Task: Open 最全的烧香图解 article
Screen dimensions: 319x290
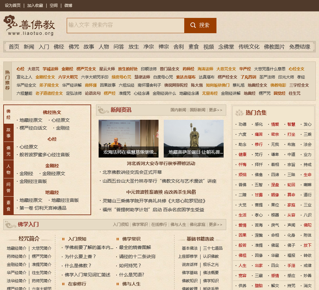Action: click(135, 247)
